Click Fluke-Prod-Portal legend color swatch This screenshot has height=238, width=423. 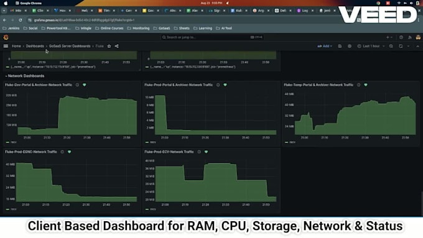click(147, 142)
